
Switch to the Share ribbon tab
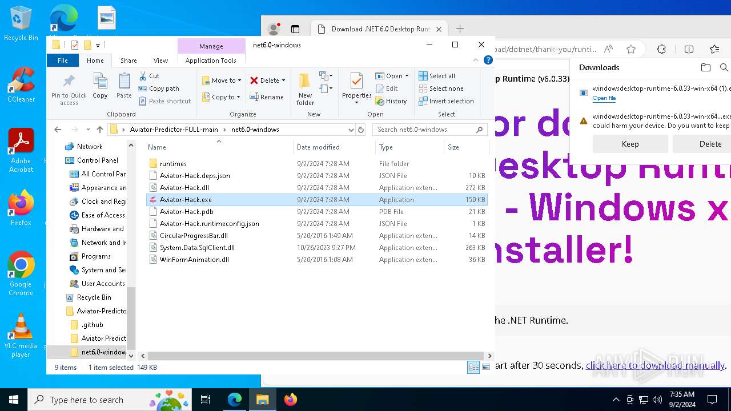click(x=128, y=61)
